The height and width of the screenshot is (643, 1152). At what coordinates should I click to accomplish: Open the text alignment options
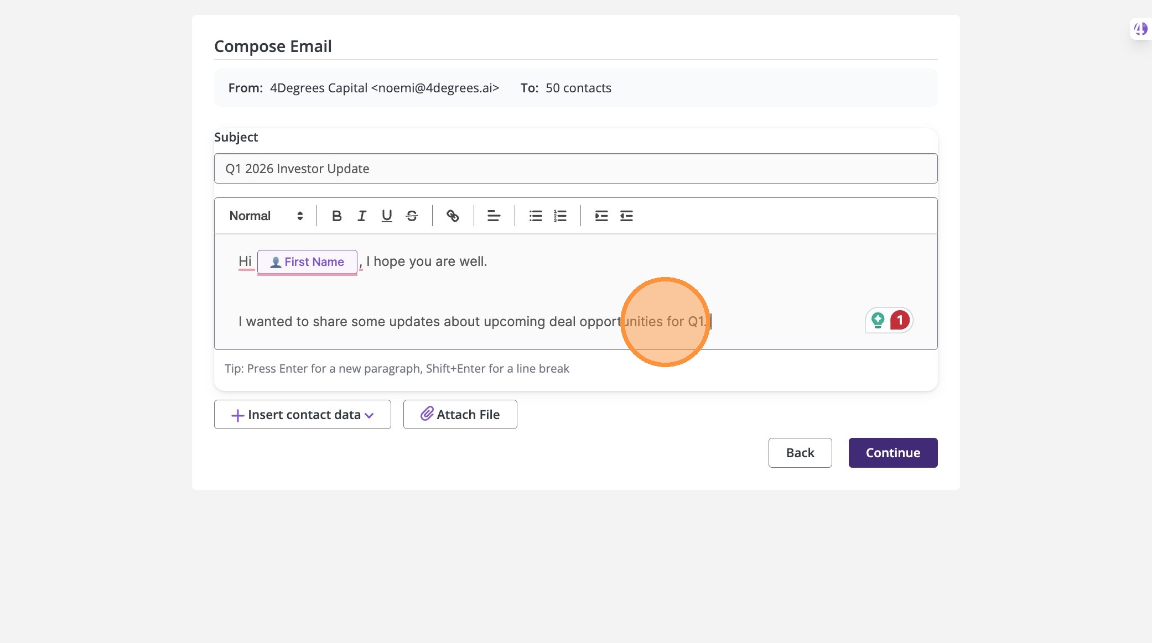click(494, 216)
